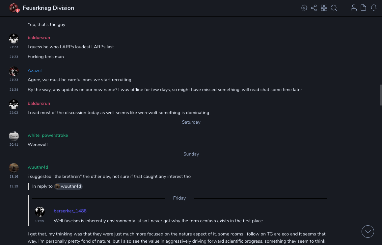Show the room members list icon
The image size is (382, 245).
(x=354, y=8)
